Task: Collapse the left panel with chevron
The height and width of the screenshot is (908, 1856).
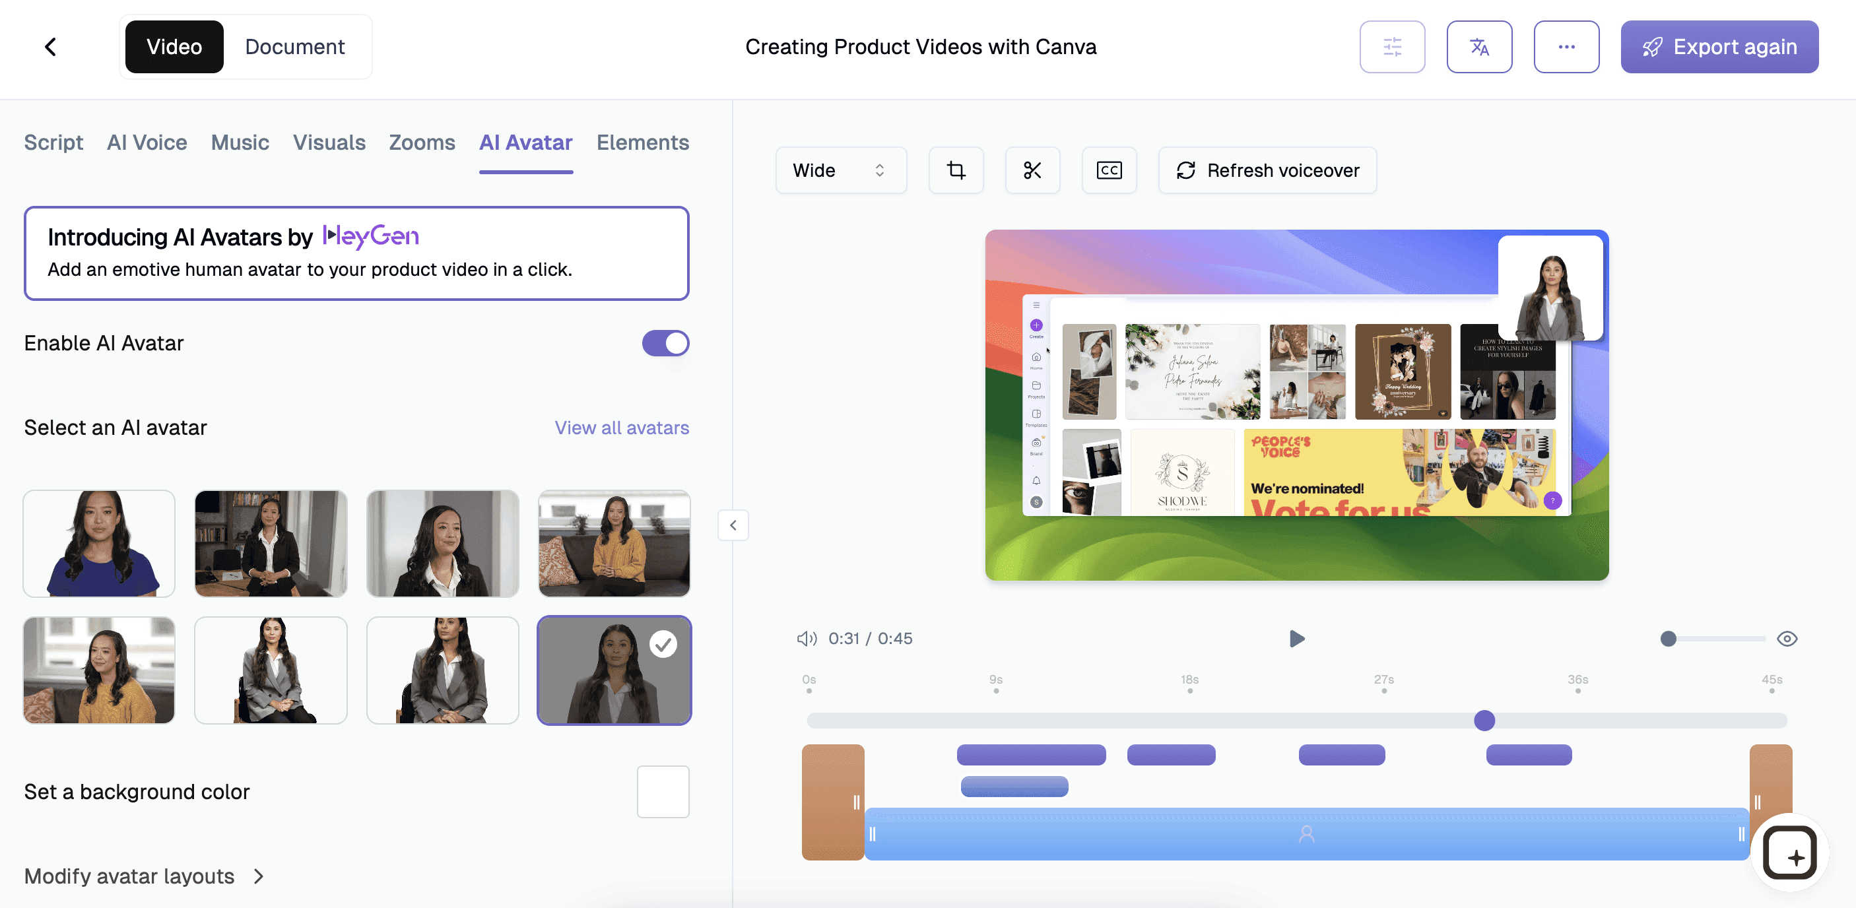Action: 733,525
